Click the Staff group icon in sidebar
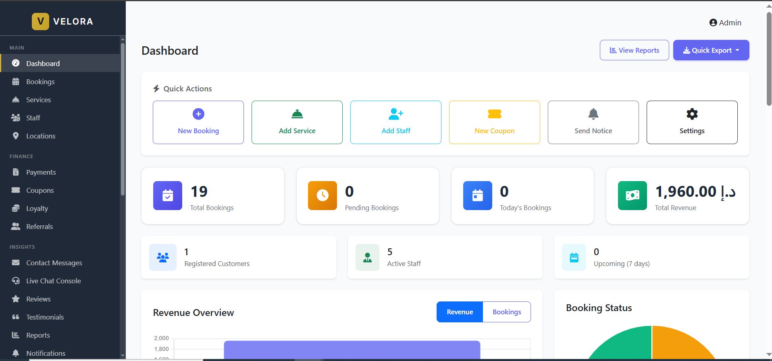Image resolution: width=772 pixels, height=361 pixels. tap(16, 118)
